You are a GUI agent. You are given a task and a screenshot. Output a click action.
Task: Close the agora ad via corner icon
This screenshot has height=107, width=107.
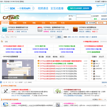(106, 4)
